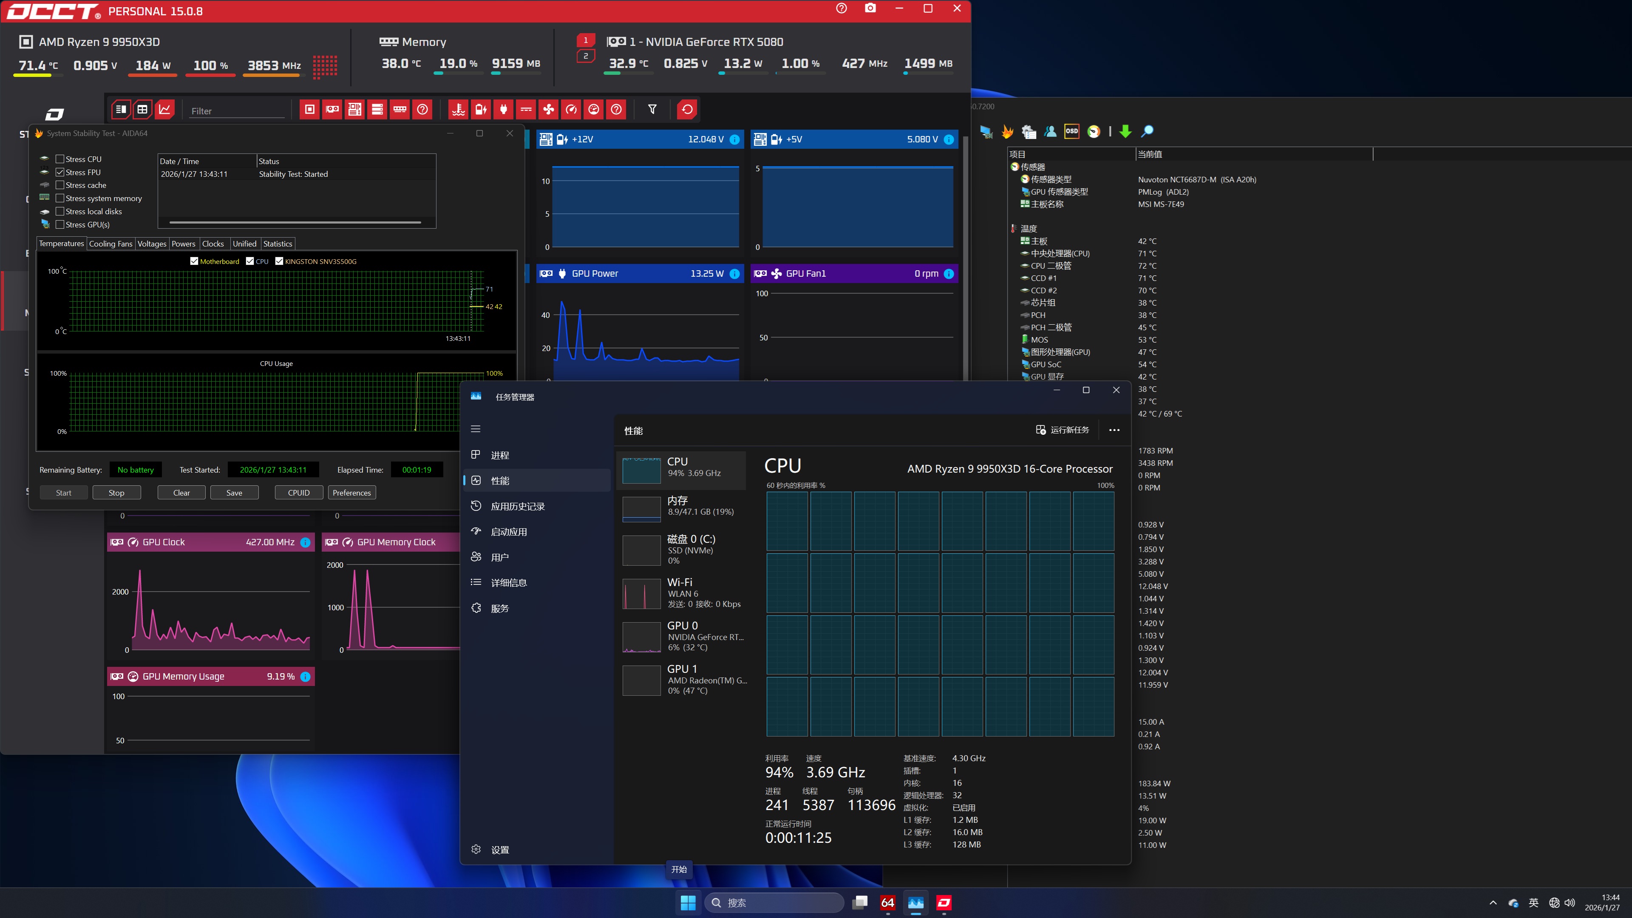Show hidden system tray icons chevron

pos(1493,903)
